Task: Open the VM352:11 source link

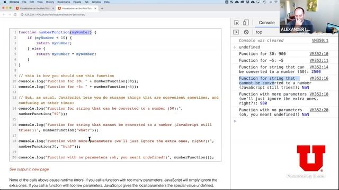Action: click(319, 61)
